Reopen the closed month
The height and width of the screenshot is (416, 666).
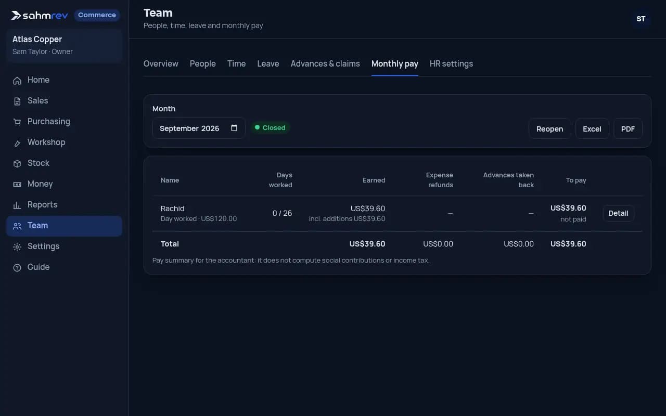(x=549, y=128)
